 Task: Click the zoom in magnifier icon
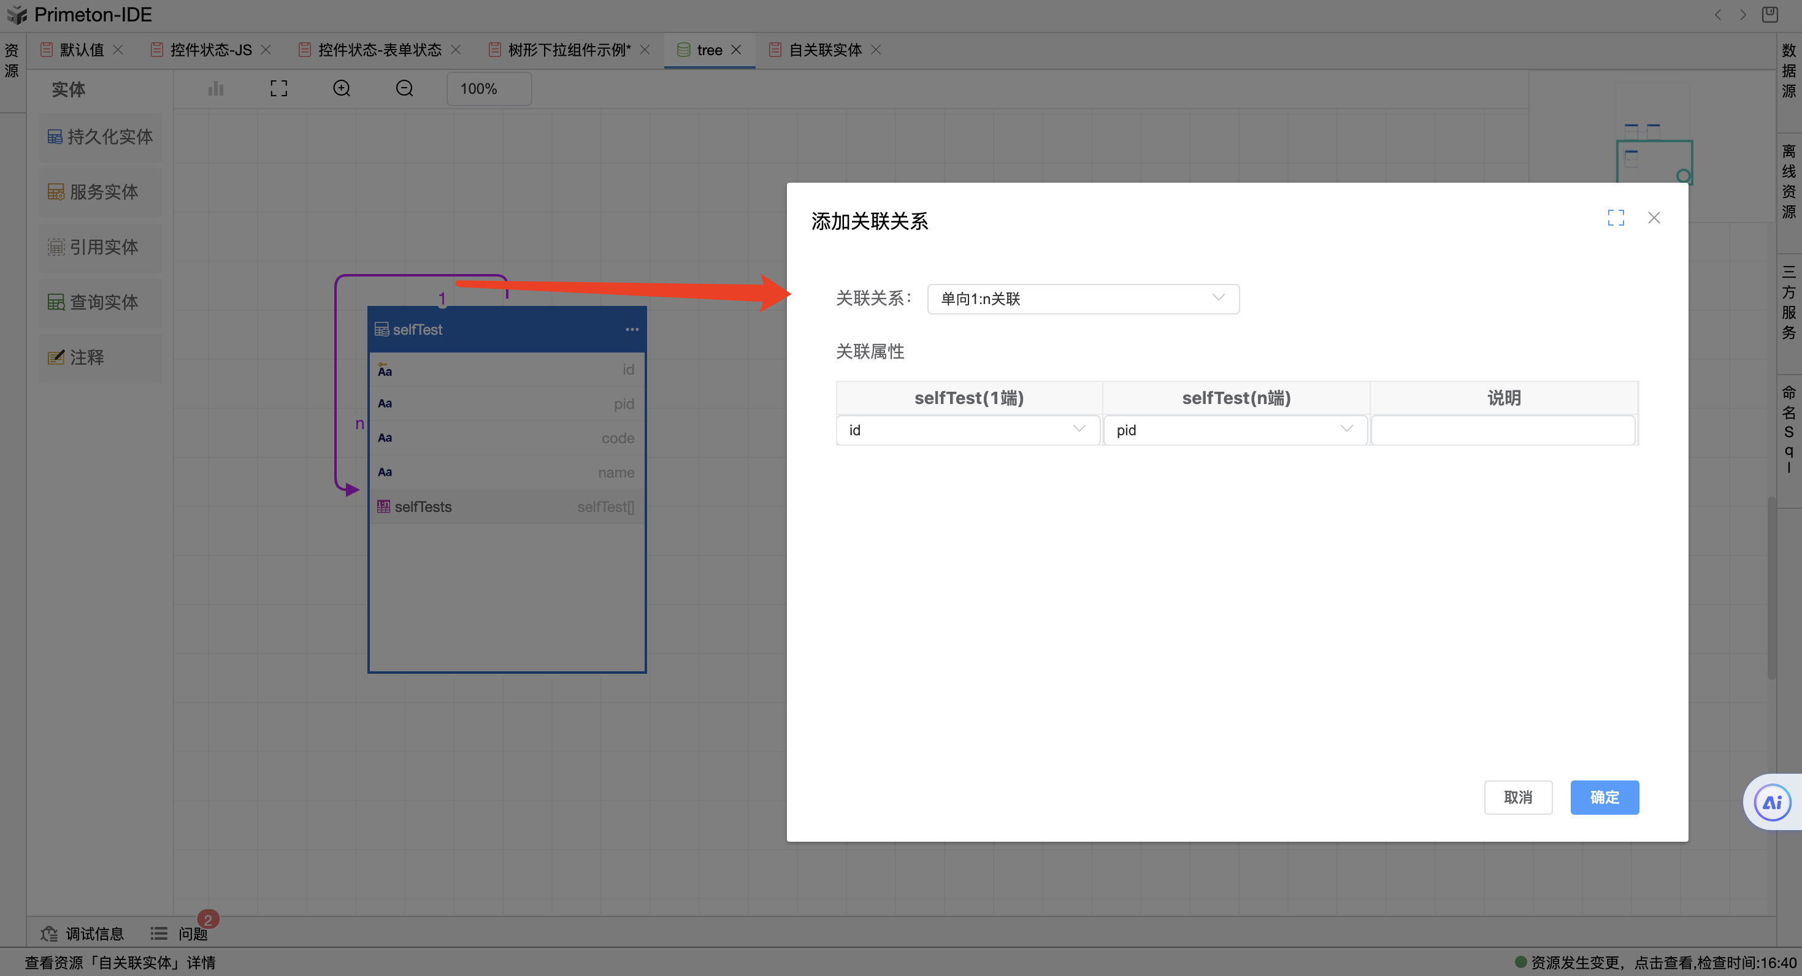pyautogui.click(x=342, y=89)
